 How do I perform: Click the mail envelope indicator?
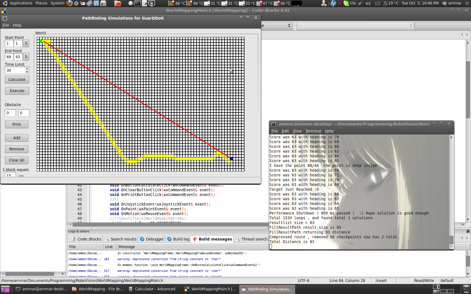click(x=378, y=3)
